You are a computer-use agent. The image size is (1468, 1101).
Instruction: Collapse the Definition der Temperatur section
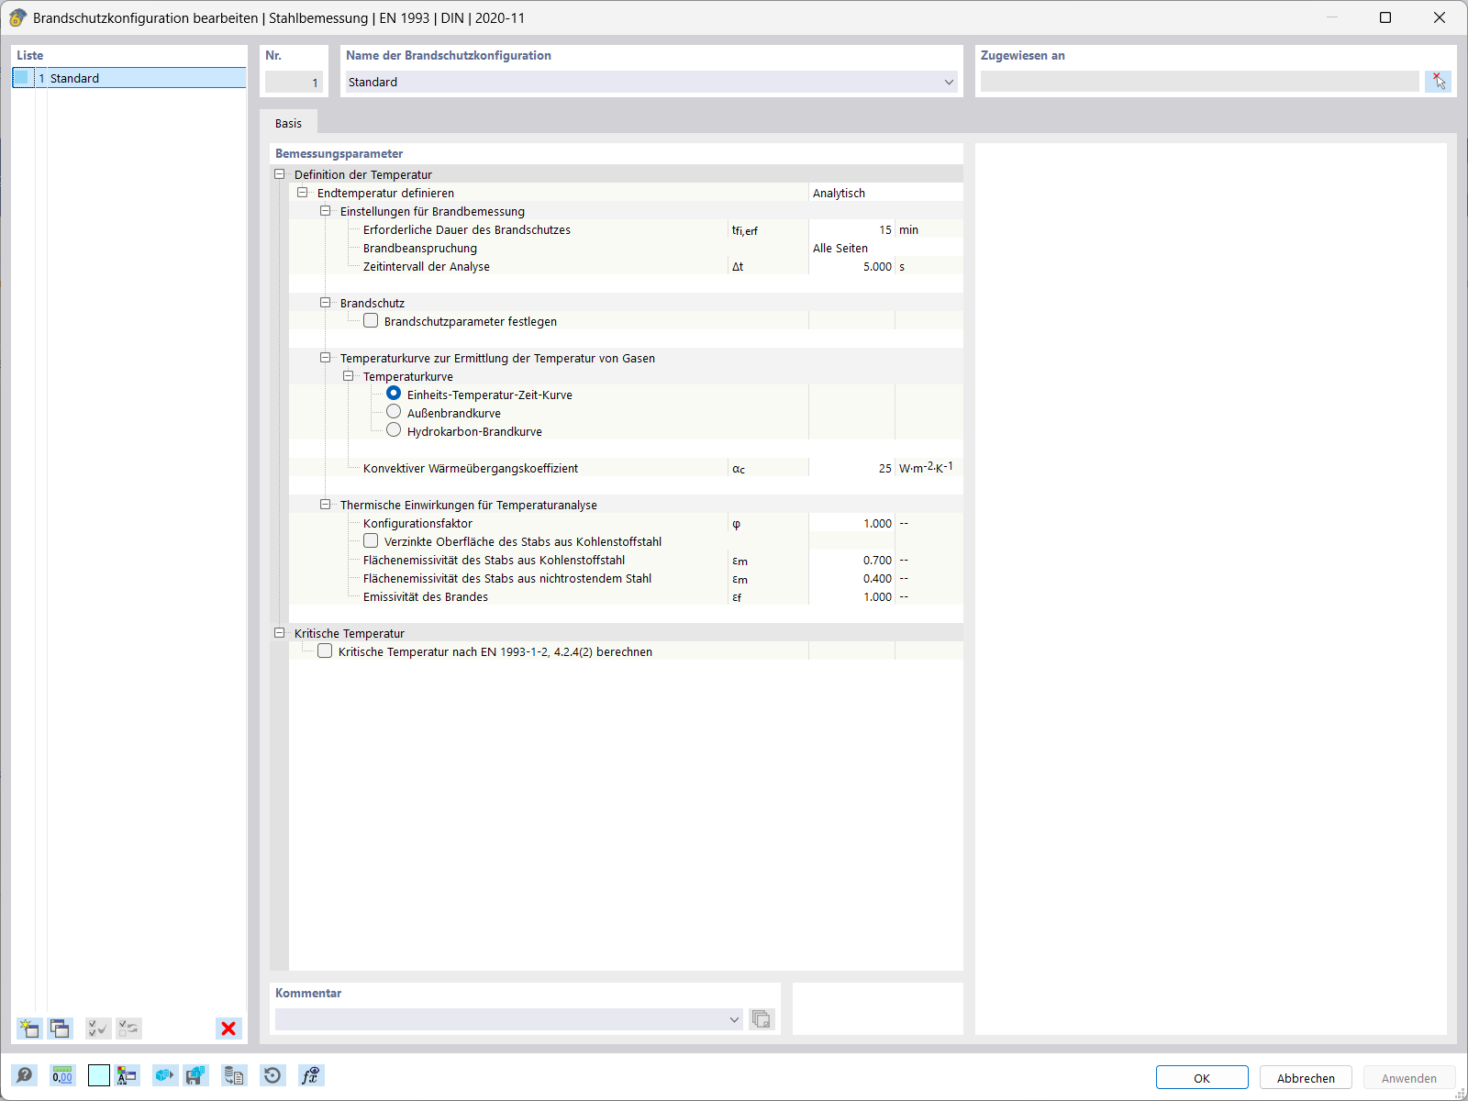pos(279,173)
